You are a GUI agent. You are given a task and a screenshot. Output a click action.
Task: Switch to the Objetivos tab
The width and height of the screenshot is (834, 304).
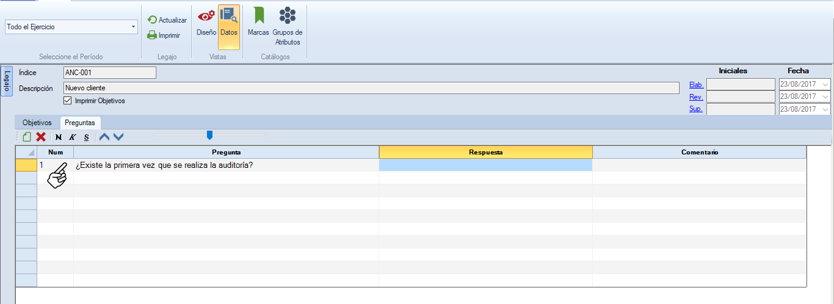37,123
